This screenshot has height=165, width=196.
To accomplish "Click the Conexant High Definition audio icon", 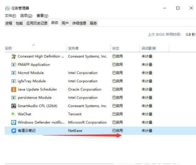I will point(14,56).
